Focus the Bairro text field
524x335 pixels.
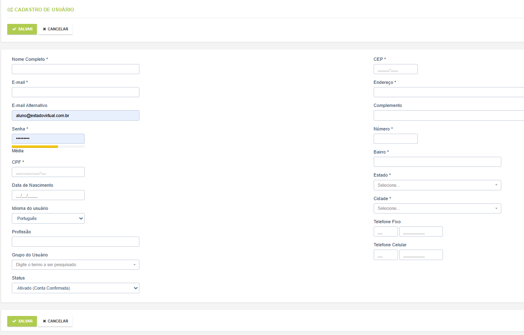tap(437, 162)
